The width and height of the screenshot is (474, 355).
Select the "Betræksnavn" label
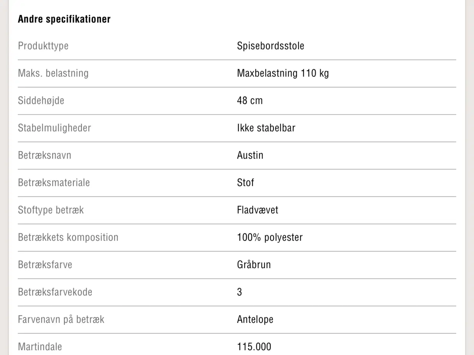44,155
